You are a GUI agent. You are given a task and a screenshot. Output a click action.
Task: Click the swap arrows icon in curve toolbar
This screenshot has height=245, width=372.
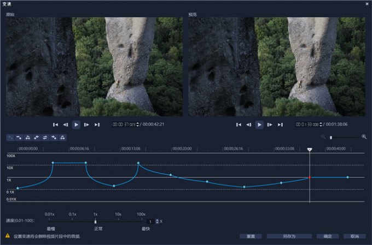tap(45, 138)
